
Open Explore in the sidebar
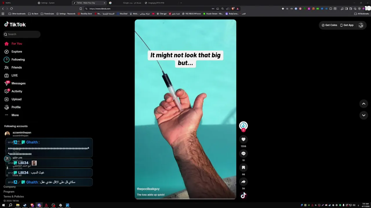pos(13,51)
